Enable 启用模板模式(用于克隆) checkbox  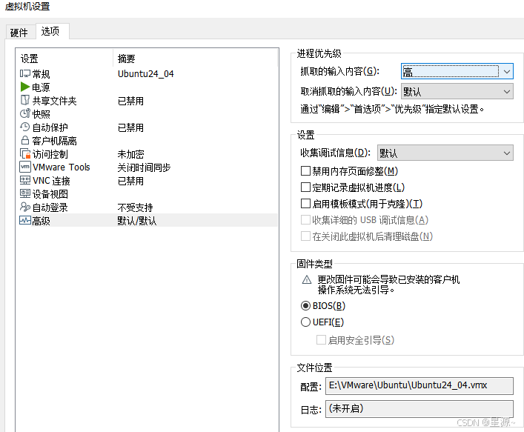pyautogui.click(x=305, y=204)
